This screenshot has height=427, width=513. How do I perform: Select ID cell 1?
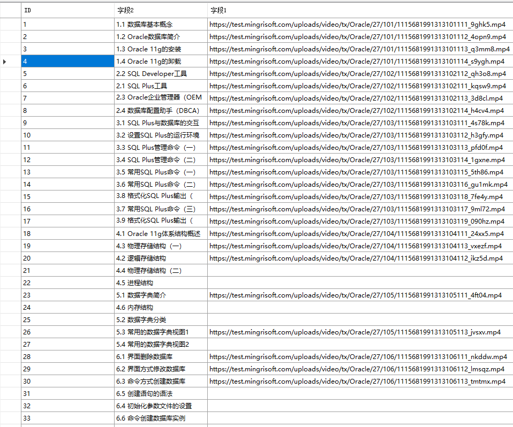pos(67,25)
